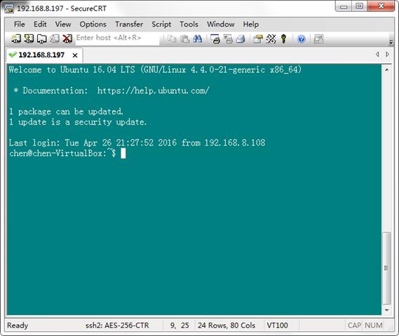Viewport: 399px width, 336px height.
Task: Click '24 Rows, 80 Cols' status entry
Action: click(226, 325)
